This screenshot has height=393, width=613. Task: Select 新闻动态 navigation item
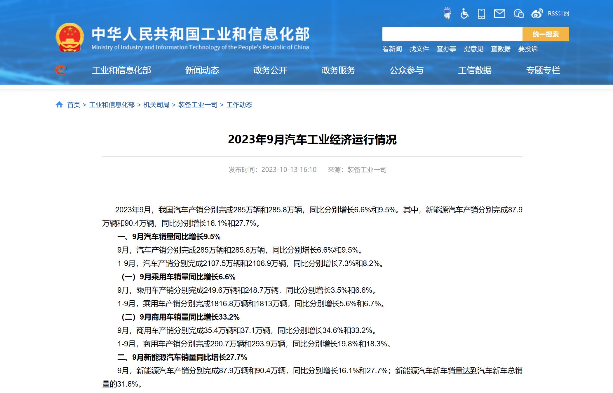(202, 70)
